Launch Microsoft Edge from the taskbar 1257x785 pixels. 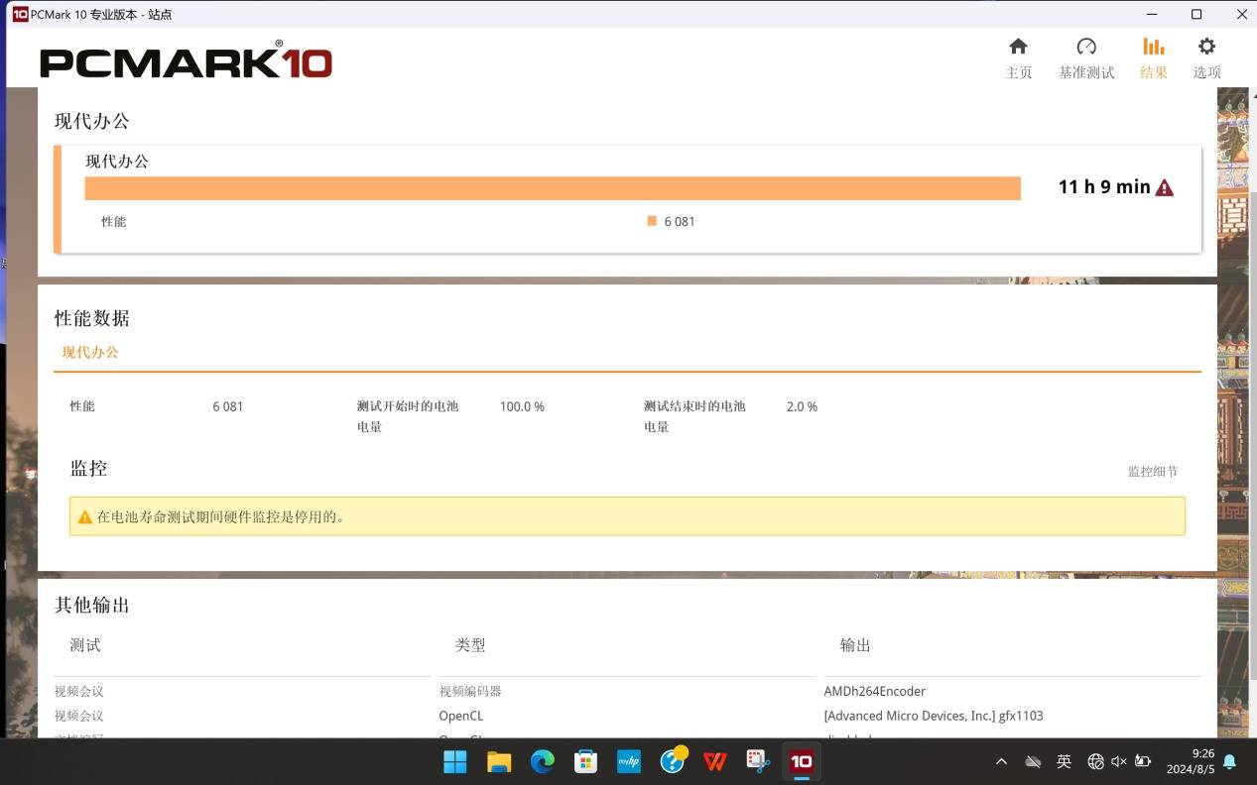542,761
